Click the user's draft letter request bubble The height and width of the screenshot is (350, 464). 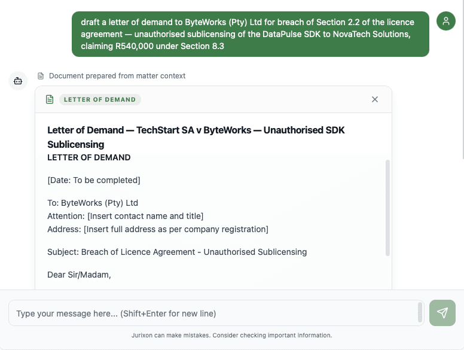250,34
